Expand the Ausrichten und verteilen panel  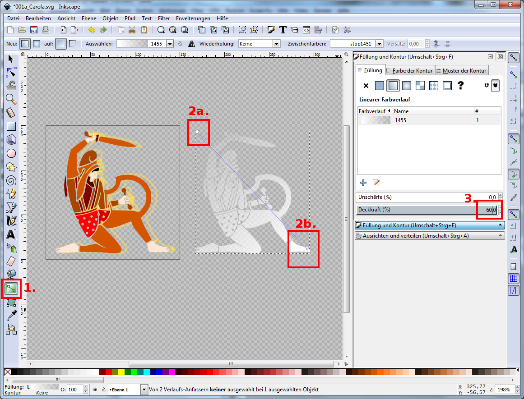click(x=429, y=236)
